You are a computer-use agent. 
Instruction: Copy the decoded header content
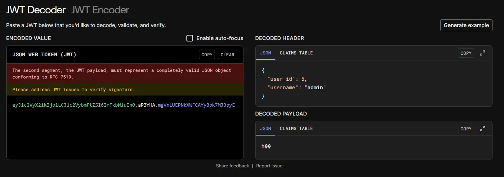[x=466, y=53]
